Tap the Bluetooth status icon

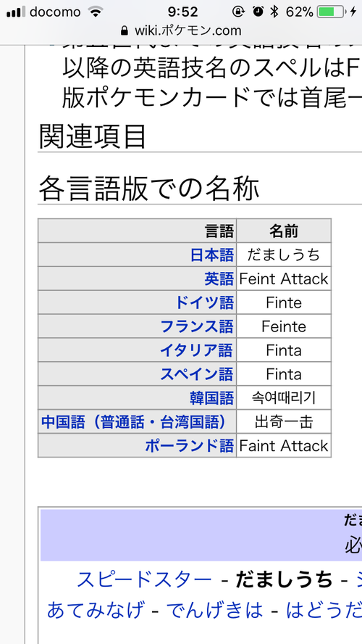(274, 12)
